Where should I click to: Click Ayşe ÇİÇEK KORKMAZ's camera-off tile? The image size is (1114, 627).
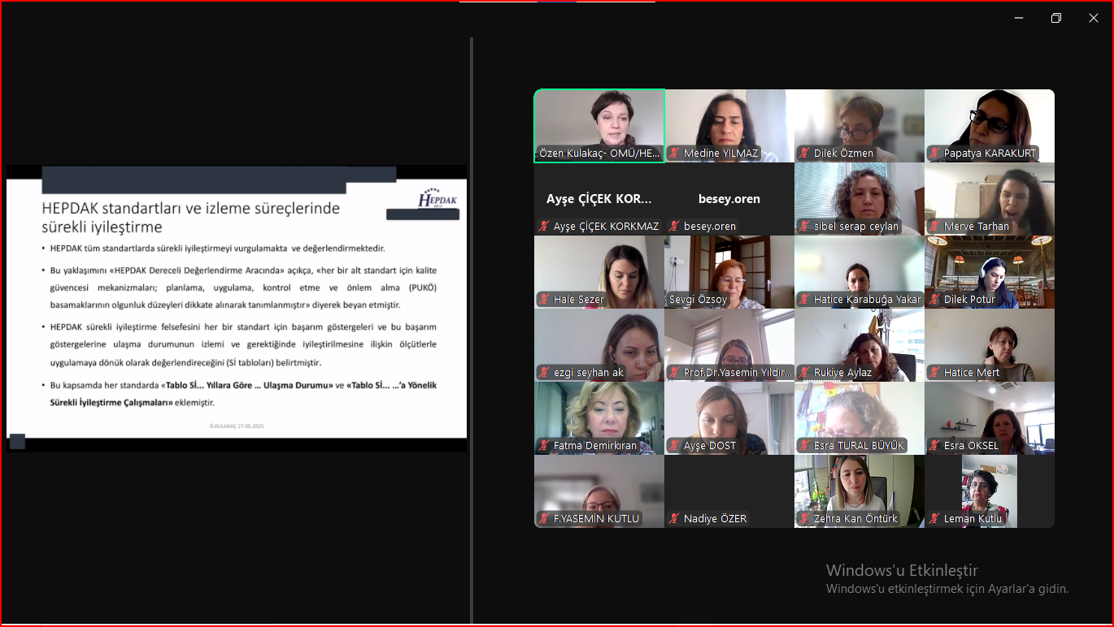click(599, 198)
